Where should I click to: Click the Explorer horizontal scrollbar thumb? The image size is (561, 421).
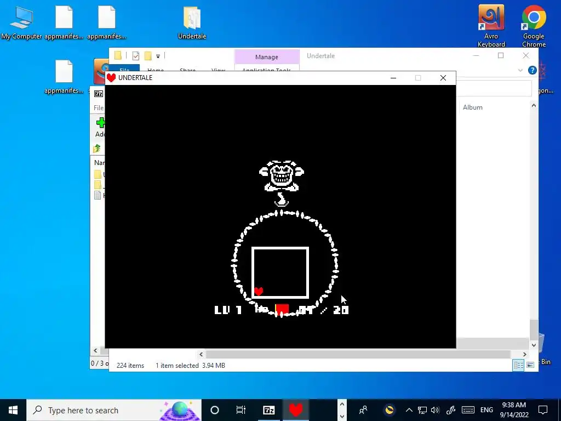click(x=358, y=354)
